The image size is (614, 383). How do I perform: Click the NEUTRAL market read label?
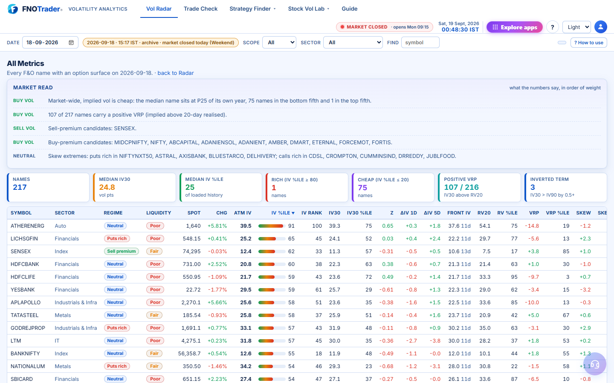pos(24,156)
